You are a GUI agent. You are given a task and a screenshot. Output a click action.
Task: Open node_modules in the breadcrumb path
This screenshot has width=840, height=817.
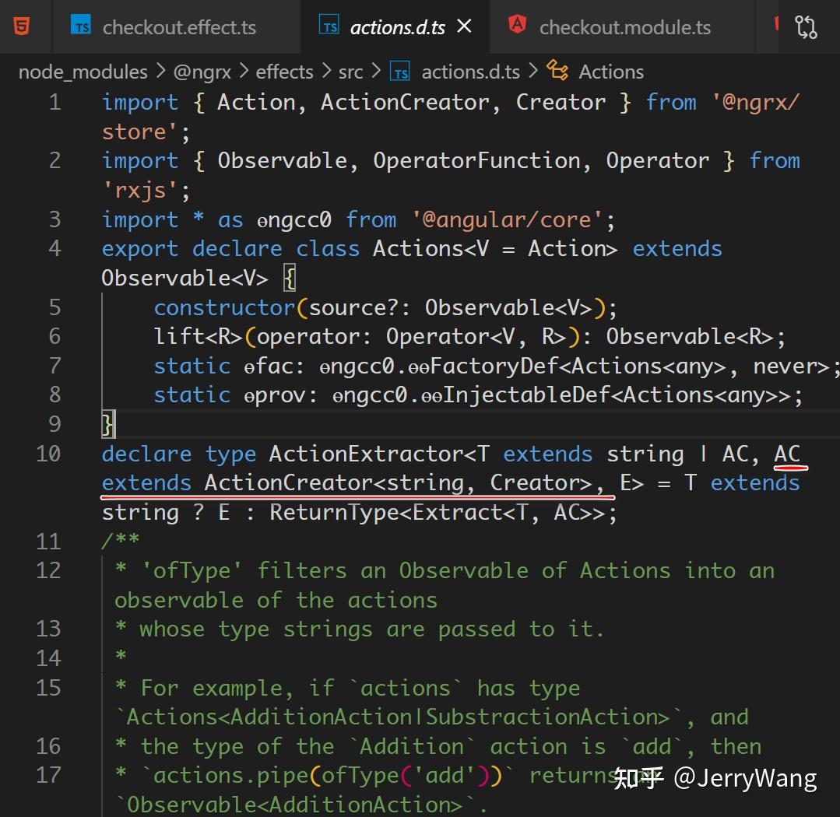coord(83,72)
